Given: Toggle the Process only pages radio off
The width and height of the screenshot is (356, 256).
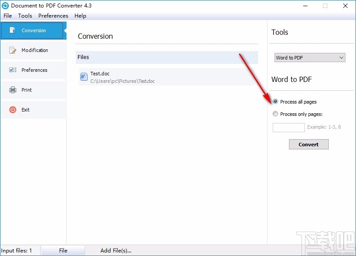Looking at the screenshot, I should point(275,114).
